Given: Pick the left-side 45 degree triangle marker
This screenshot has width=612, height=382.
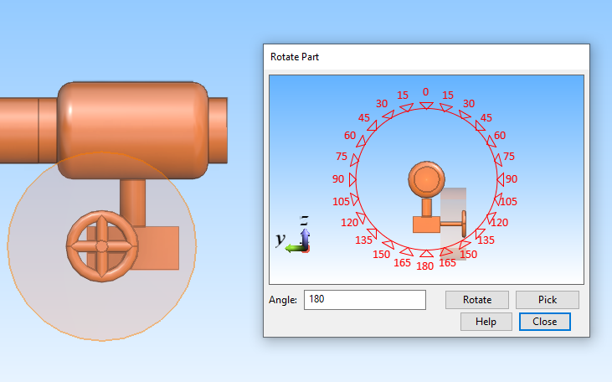Looking at the screenshot, I should [x=373, y=126].
